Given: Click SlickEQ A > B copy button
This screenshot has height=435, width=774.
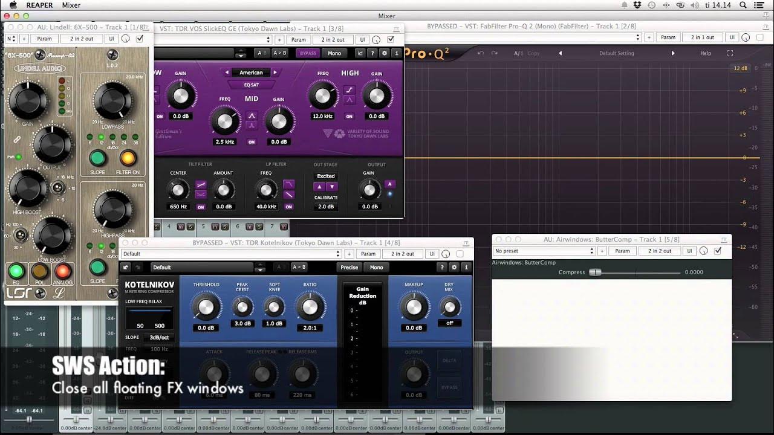Looking at the screenshot, I should click(x=279, y=53).
